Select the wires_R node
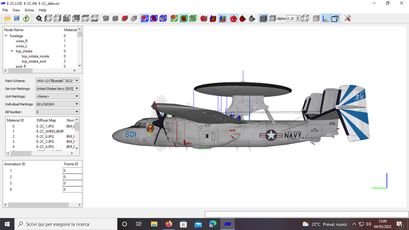 22,41
